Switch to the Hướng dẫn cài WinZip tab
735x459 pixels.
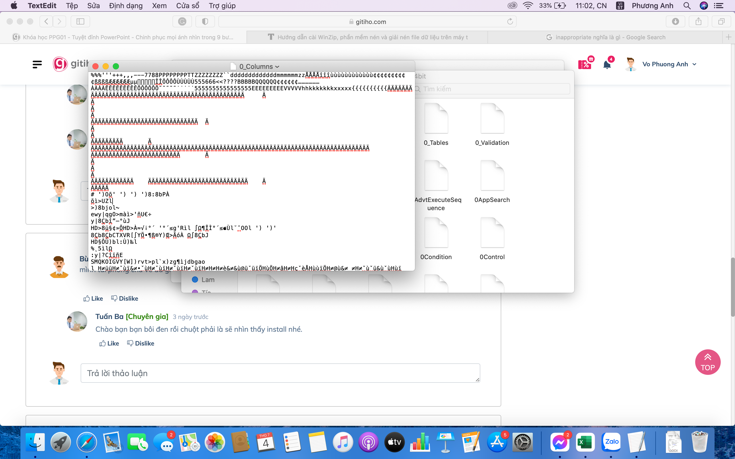[x=367, y=37]
